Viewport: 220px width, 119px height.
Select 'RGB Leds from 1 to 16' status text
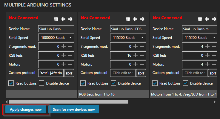click(x=97, y=94)
